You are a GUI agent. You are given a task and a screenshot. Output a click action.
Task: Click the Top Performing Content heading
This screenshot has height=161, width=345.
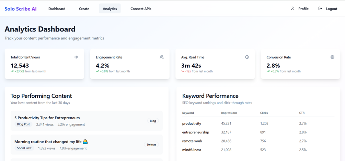(x=41, y=96)
